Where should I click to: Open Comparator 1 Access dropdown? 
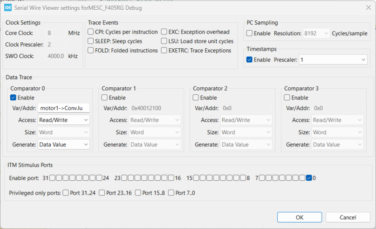click(x=155, y=120)
